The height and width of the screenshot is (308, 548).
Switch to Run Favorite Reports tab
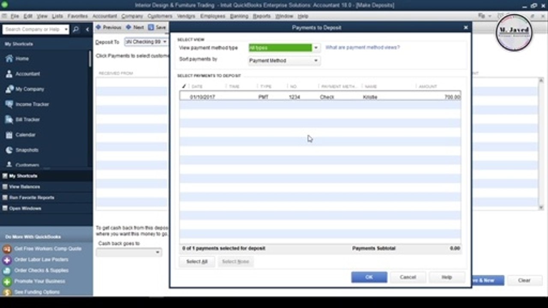coord(31,198)
